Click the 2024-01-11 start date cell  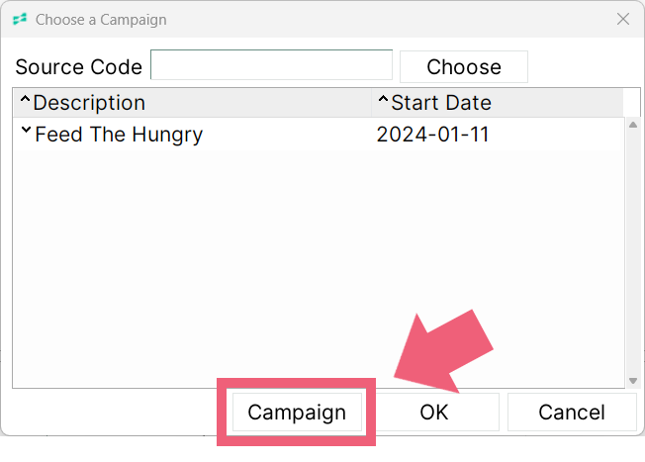click(432, 135)
